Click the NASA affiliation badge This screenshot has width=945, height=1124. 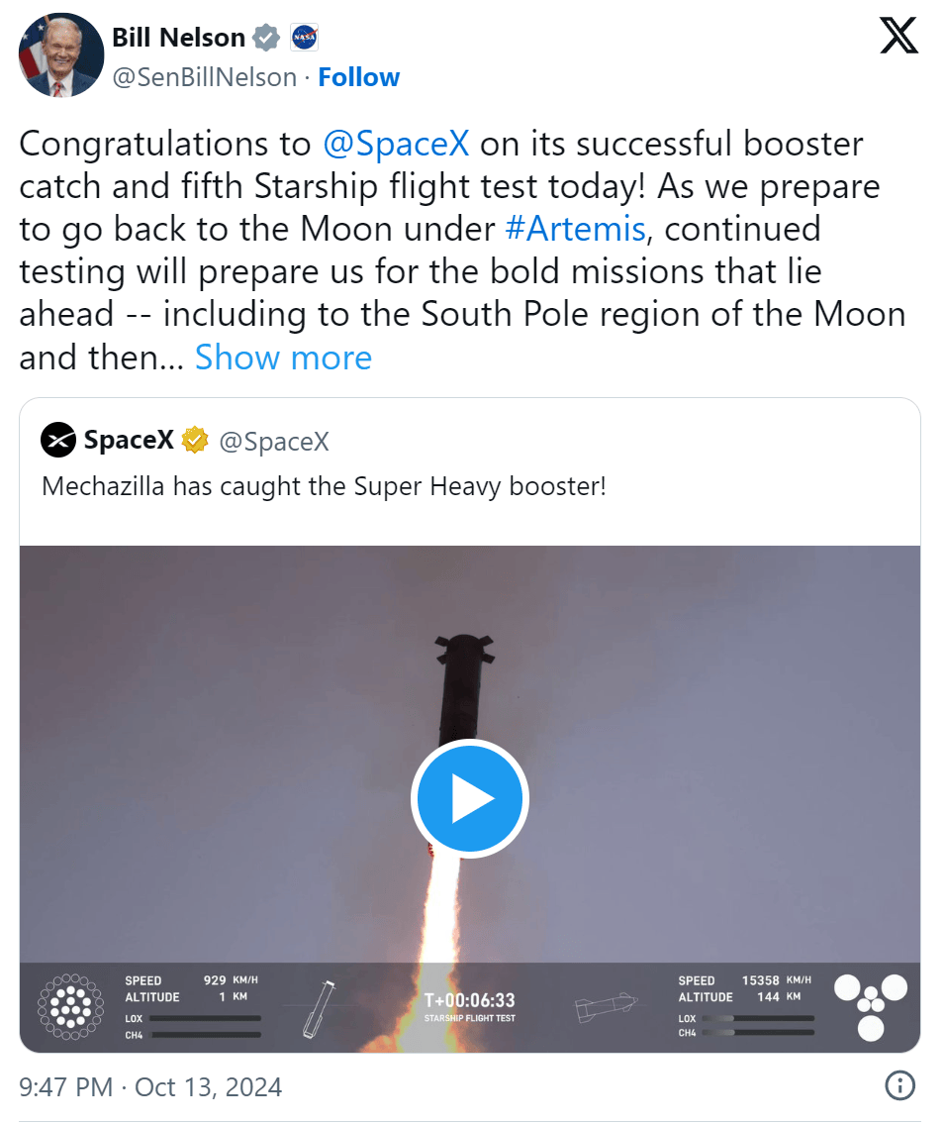tap(304, 39)
